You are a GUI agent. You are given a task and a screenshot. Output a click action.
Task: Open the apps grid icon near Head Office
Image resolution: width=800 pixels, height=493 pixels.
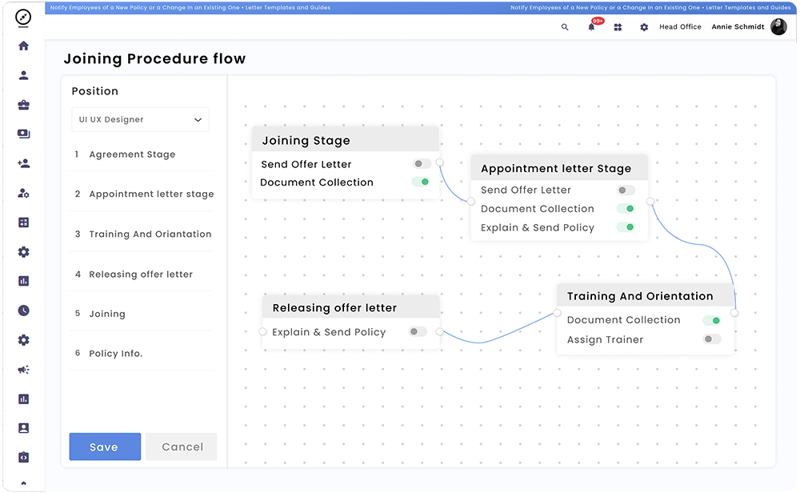coord(618,26)
